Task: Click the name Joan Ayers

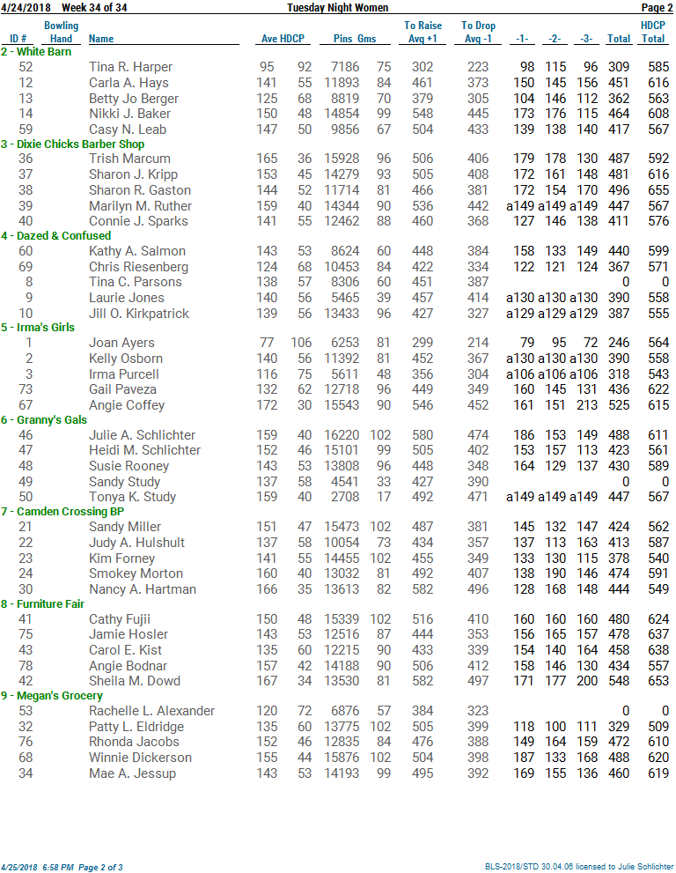Action: point(121,343)
